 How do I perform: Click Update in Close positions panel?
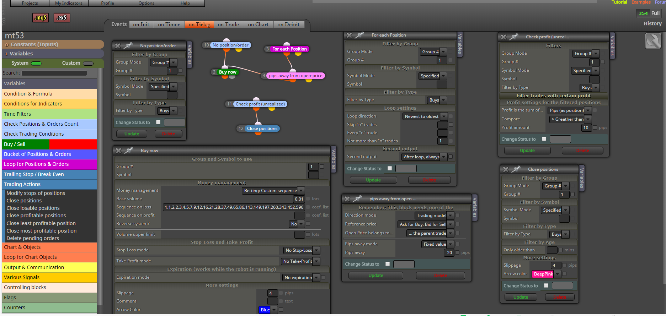[x=521, y=297]
